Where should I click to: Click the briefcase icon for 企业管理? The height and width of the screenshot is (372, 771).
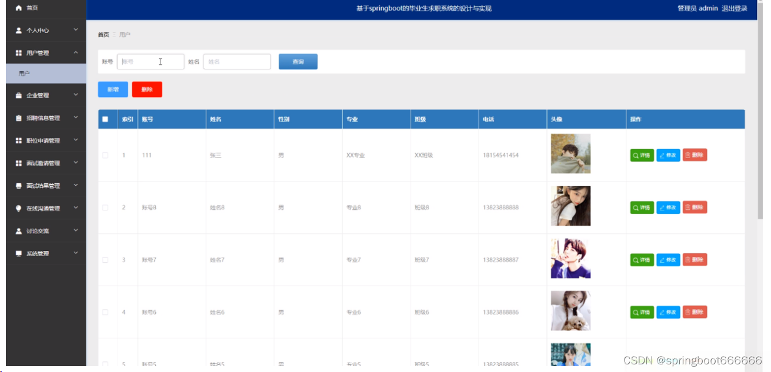pyautogui.click(x=18, y=95)
